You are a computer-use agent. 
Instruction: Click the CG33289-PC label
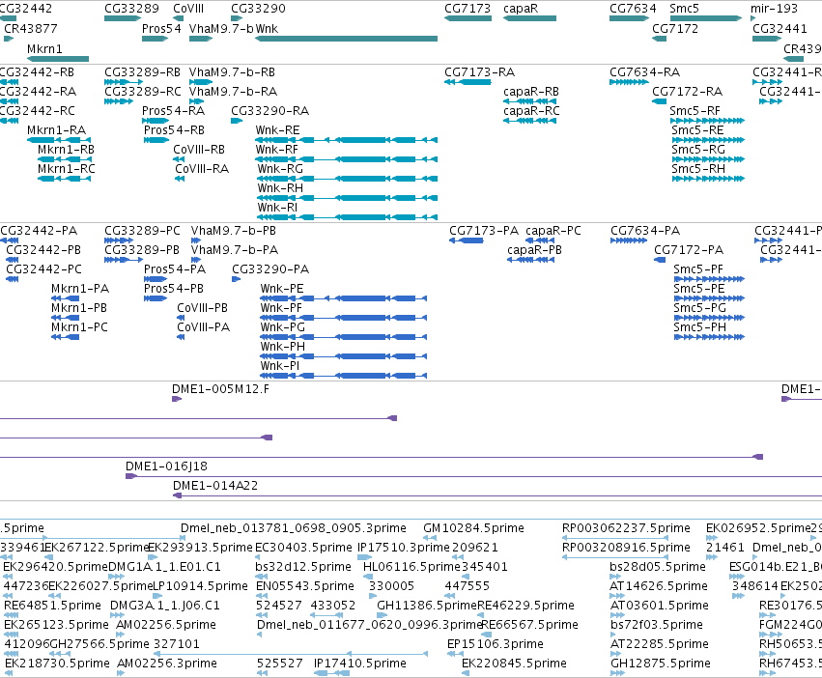click(x=142, y=230)
